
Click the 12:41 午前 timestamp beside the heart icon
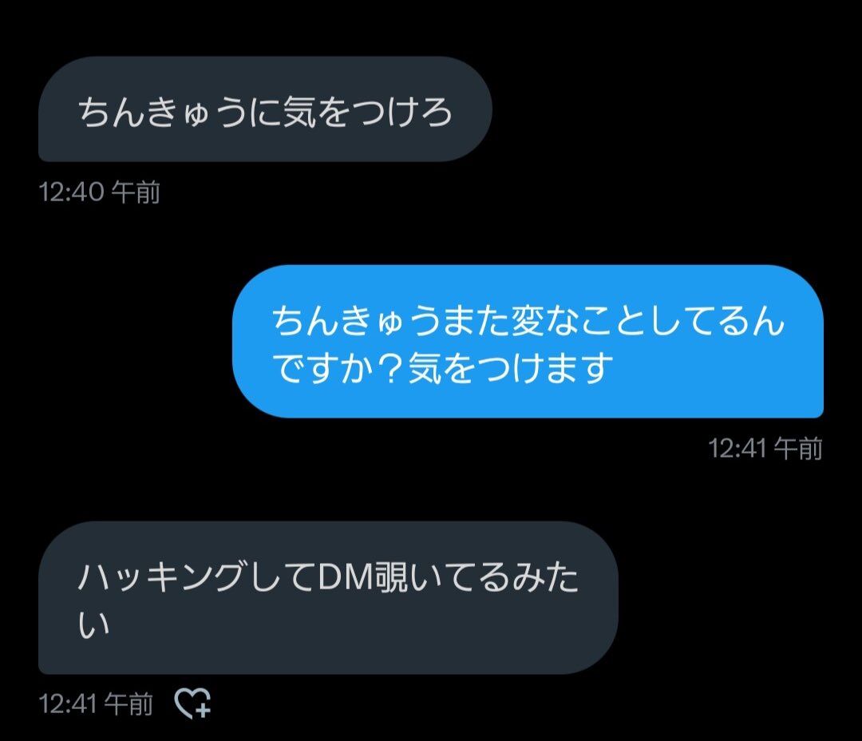[x=96, y=703]
